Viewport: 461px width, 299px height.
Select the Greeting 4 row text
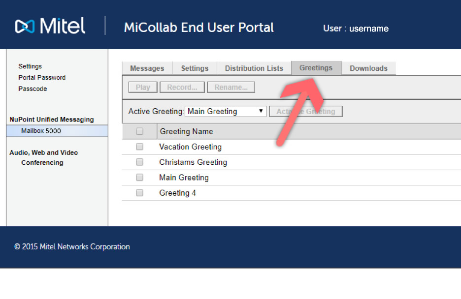pos(177,193)
